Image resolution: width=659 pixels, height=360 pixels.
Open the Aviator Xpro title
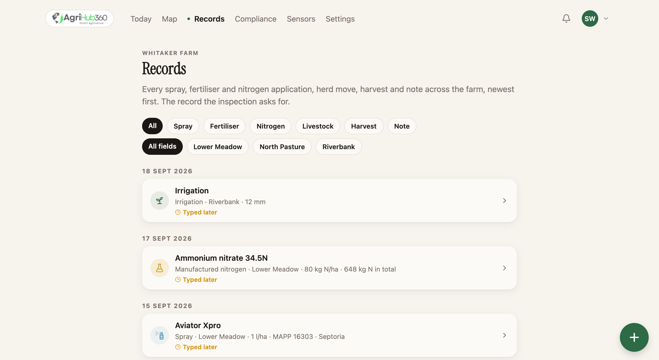pos(198,325)
